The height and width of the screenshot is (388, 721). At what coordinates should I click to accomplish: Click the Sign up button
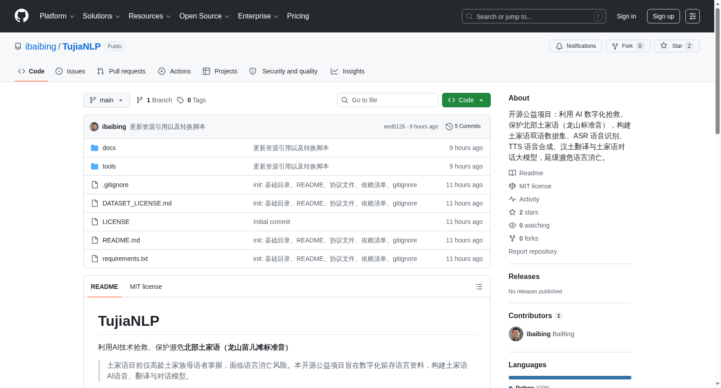coord(663,16)
